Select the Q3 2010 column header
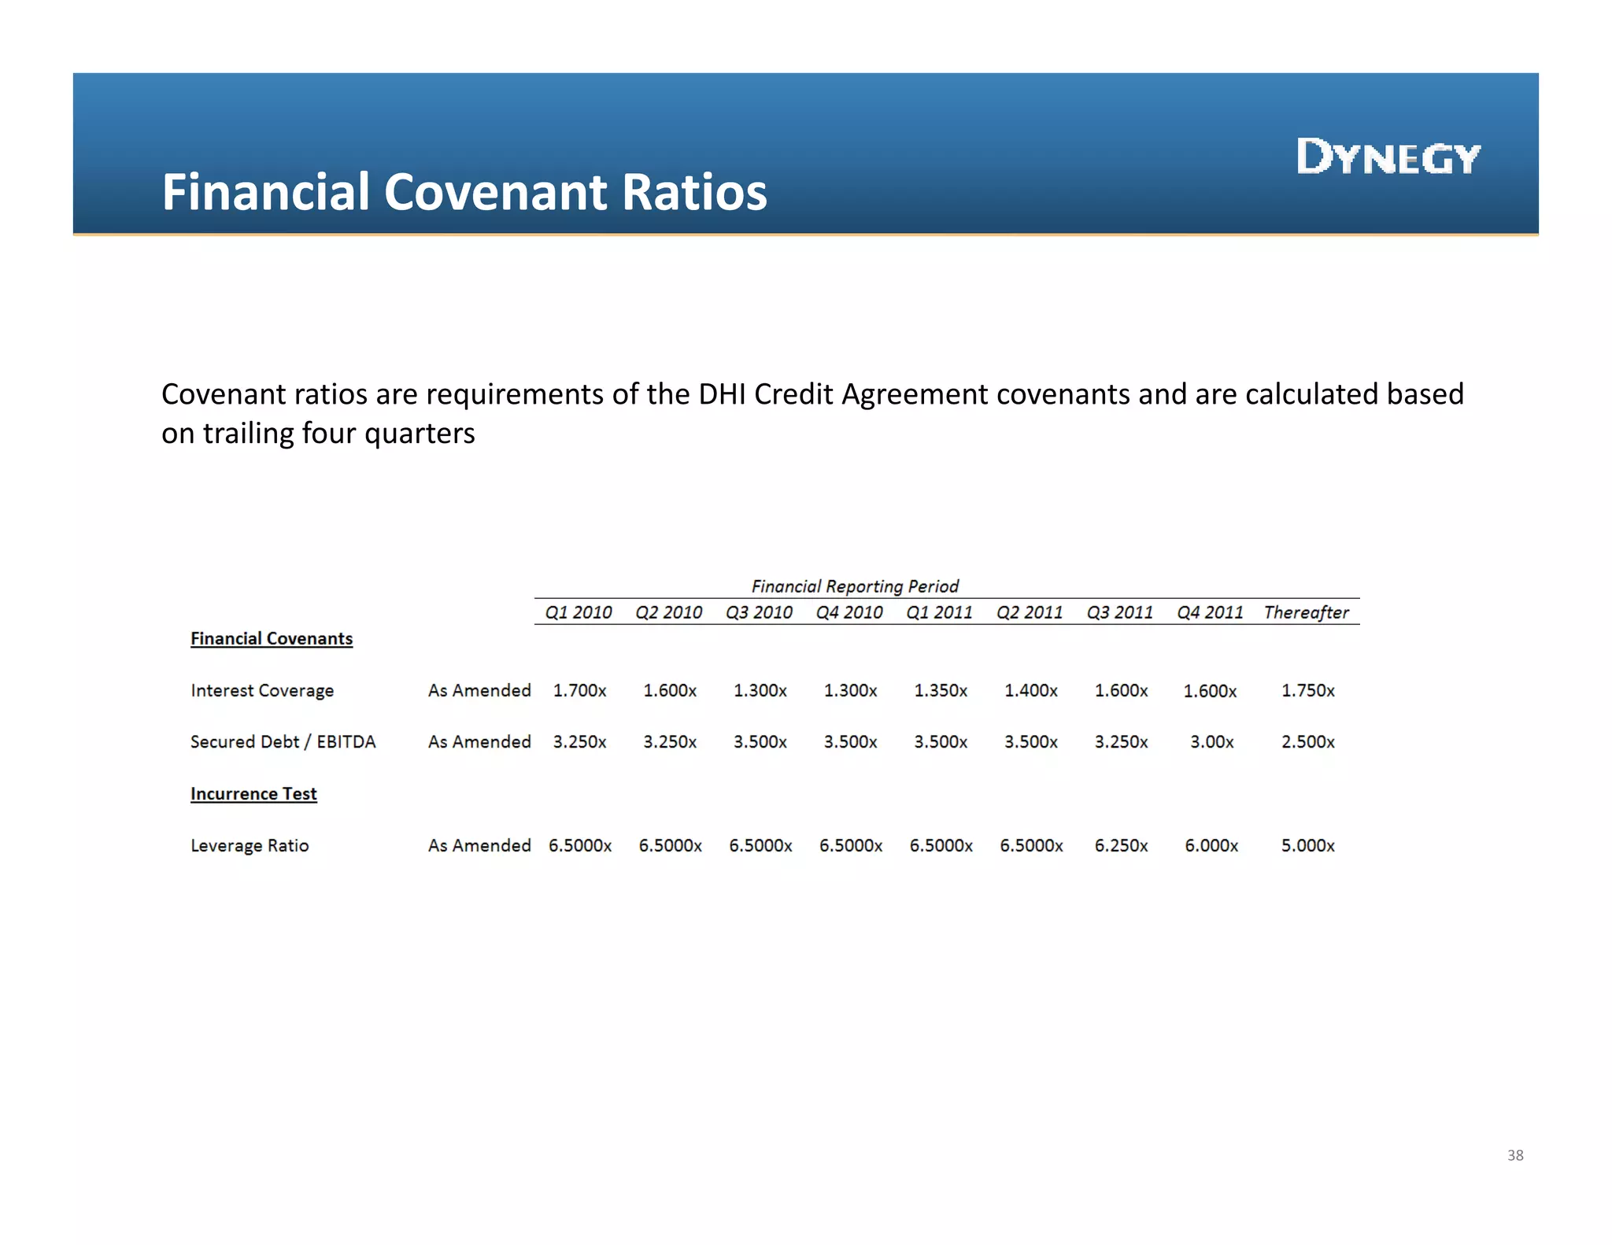The height and width of the screenshot is (1245, 1612). (759, 612)
